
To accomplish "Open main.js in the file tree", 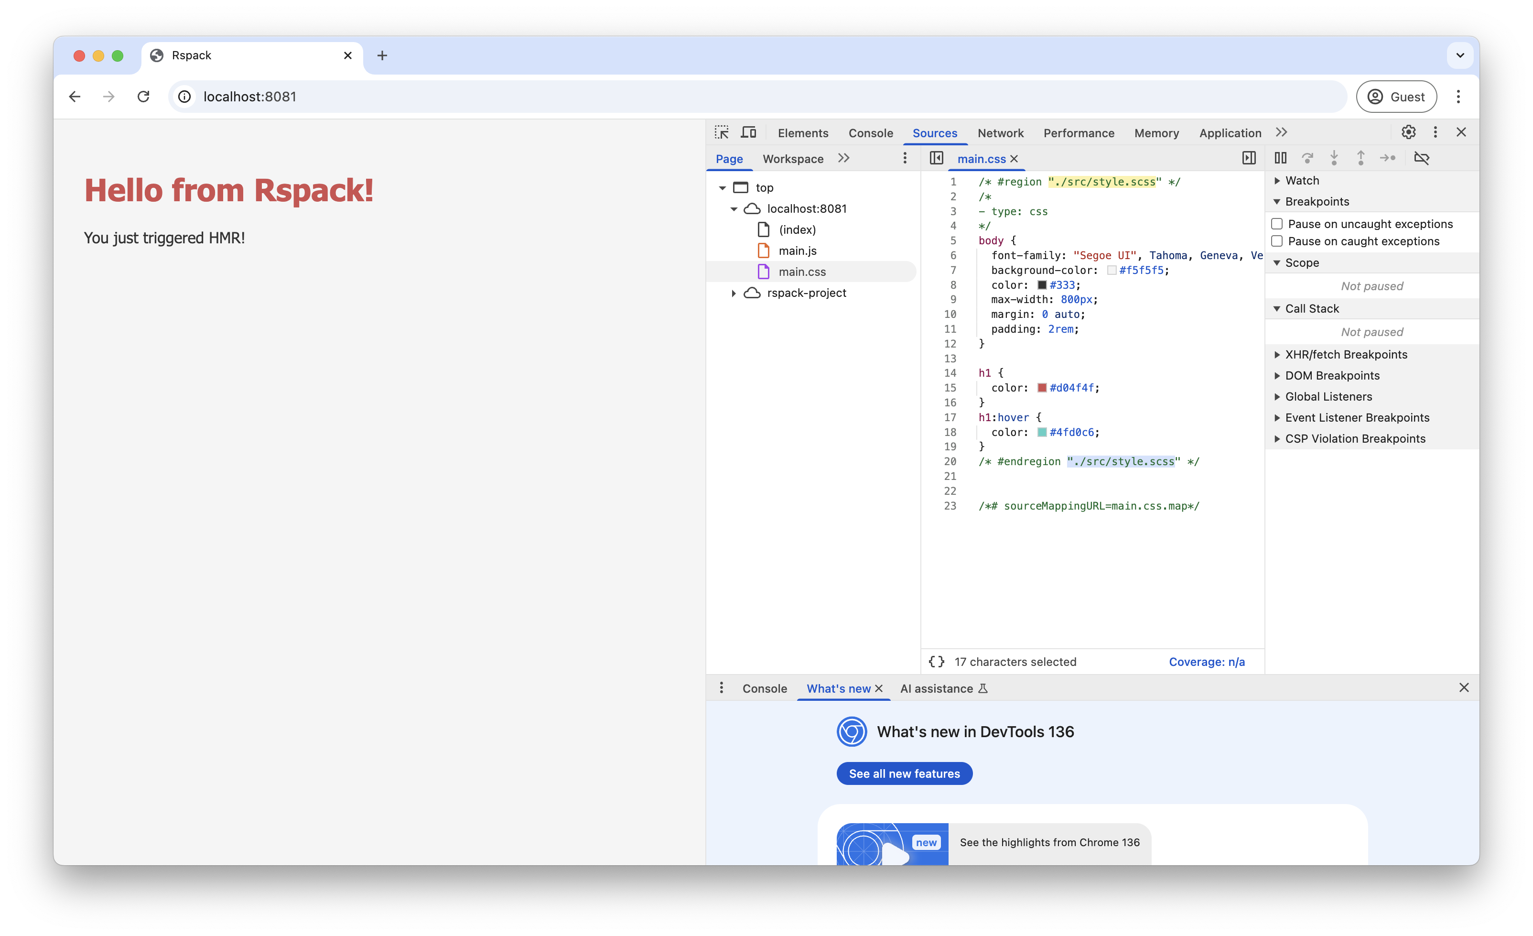I will (x=797, y=251).
